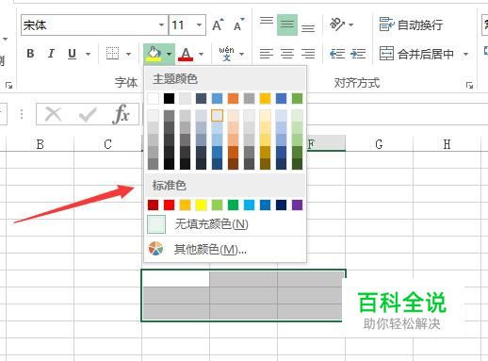Click 合并后居中 merge and center button
The height and width of the screenshot is (361, 488).
click(416, 54)
